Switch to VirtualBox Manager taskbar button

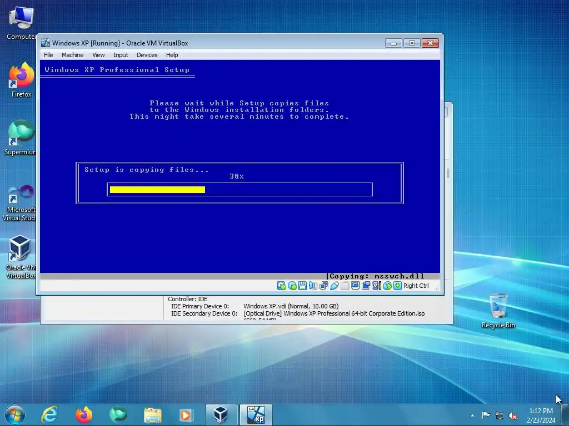[221, 415]
